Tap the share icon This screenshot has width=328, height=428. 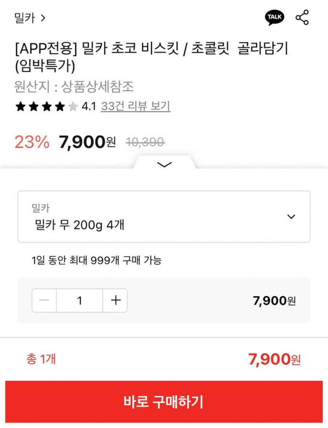(302, 18)
